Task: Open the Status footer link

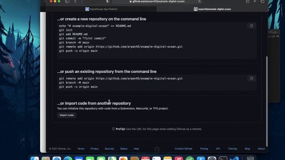Action: point(124,148)
